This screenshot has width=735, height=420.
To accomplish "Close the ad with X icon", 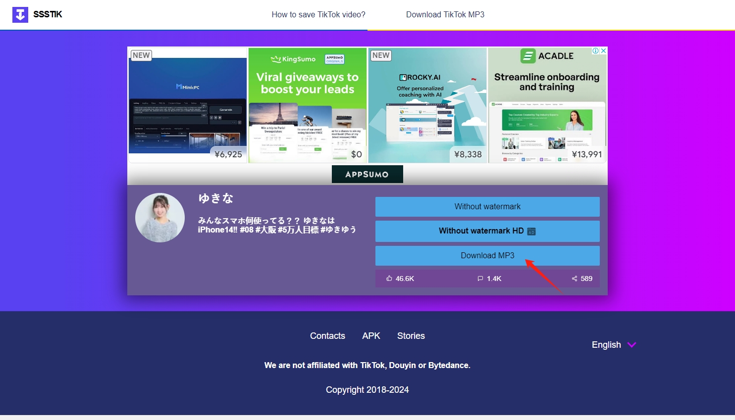I will 603,51.
